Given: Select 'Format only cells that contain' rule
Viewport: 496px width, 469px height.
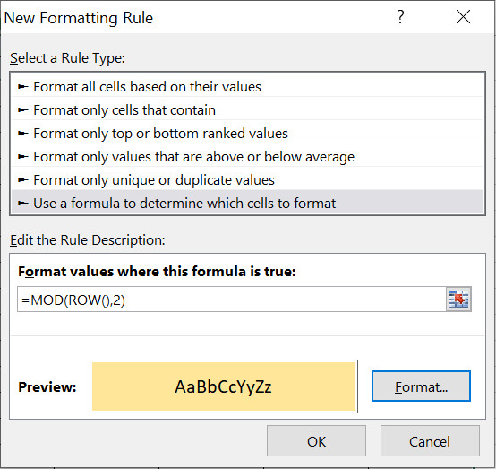Looking at the screenshot, I should [x=248, y=110].
